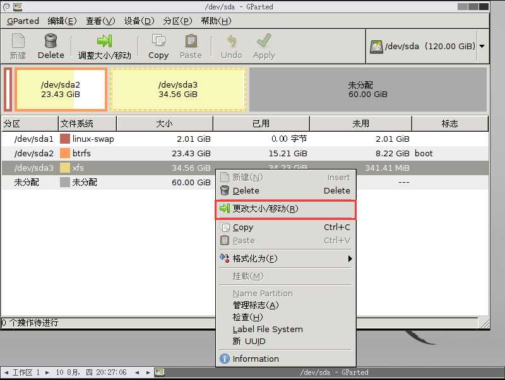Viewport: 505px width, 380px height.
Task: Click the xfs yellow color swatch
Action: [x=65, y=168]
